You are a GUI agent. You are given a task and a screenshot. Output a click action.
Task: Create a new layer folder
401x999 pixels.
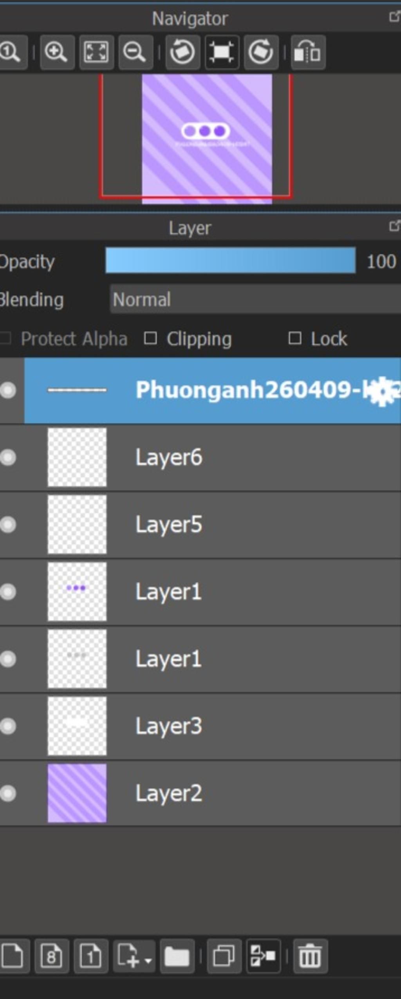point(177,956)
